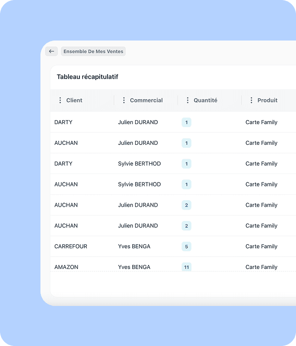Click the CARREFOUR client cell
The height and width of the screenshot is (346, 296).
(x=71, y=246)
